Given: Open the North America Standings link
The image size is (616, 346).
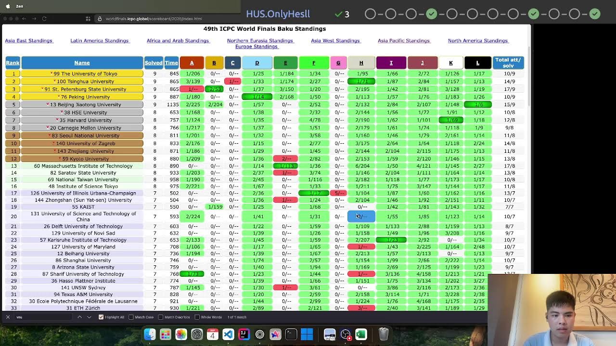Looking at the screenshot, I should point(478,41).
